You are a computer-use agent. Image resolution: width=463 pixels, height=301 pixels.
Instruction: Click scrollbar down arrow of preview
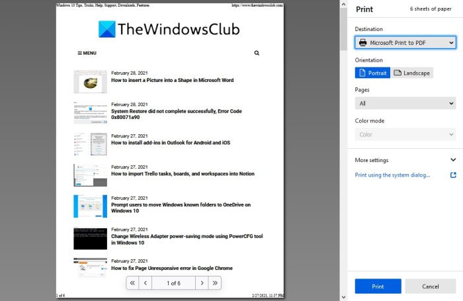coord(343,297)
